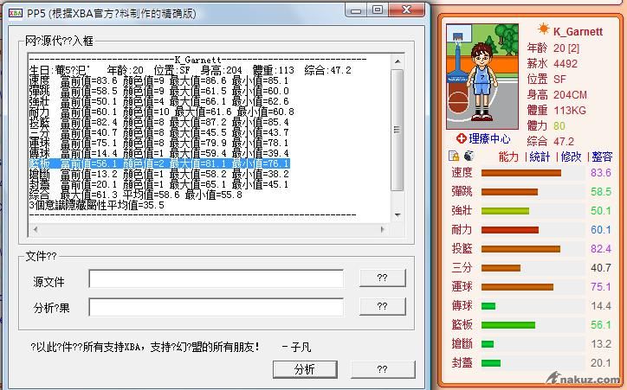Click the left arrow of the horizontal scrollbar
Viewport: 627px width, 390px height.
tap(36, 229)
